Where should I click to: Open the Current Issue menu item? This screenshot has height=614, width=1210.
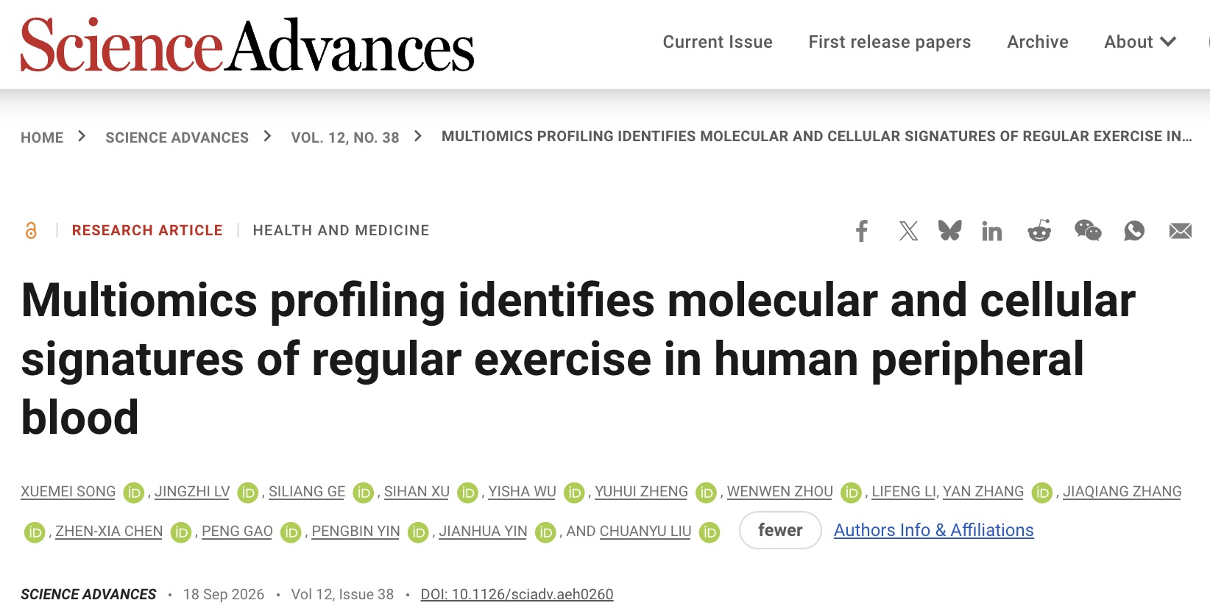click(718, 42)
